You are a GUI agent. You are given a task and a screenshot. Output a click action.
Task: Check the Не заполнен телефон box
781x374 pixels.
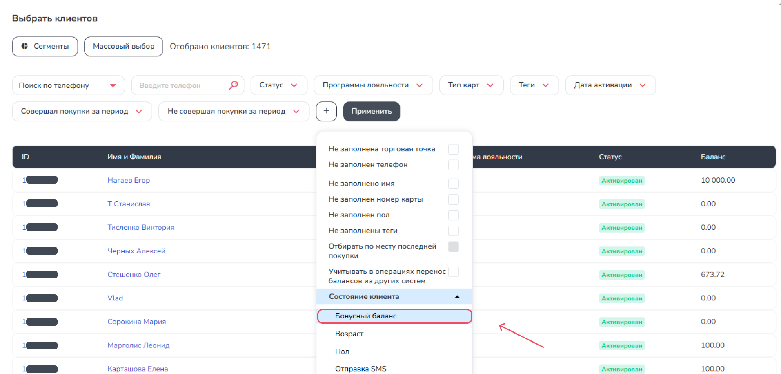[453, 165]
